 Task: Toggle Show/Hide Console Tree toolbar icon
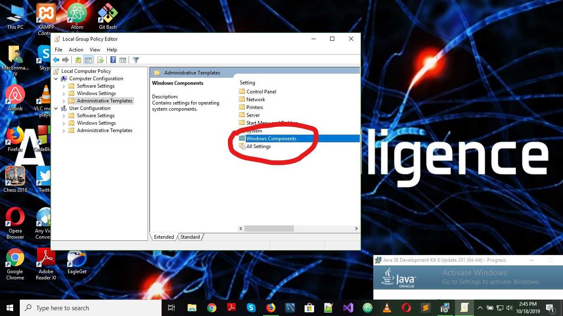(x=88, y=60)
